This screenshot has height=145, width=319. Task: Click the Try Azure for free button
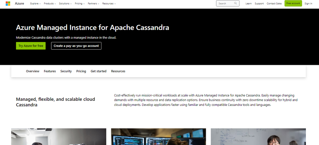tap(31, 46)
